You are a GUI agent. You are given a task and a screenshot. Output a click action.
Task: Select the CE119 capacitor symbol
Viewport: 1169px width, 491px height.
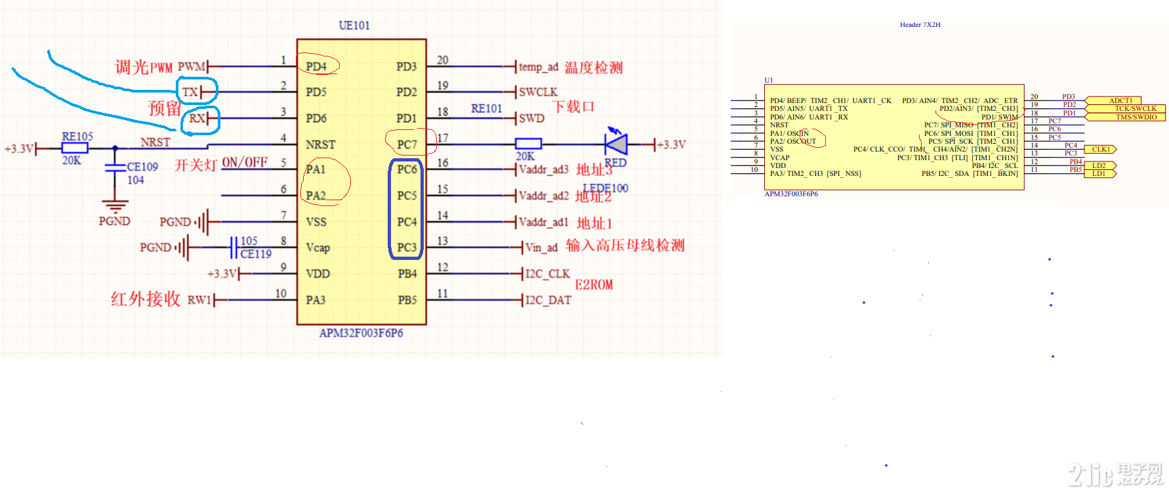pyautogui.click(x=234, y=247)
